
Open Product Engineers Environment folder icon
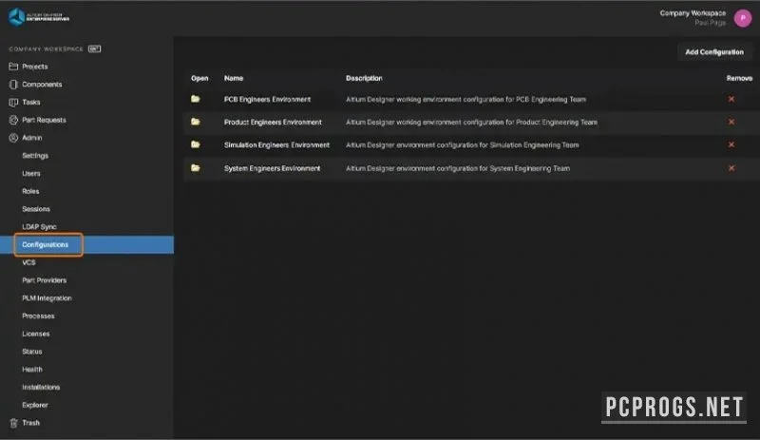click(196, 122)
